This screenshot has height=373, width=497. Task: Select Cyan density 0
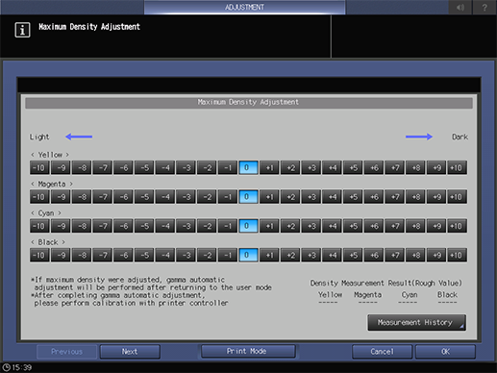click(248, 226)
